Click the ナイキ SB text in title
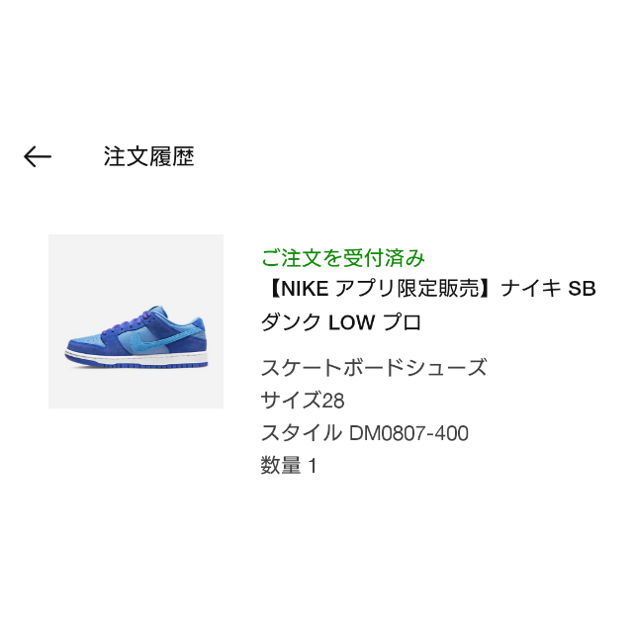Screen dimensions: 633x633 [549, 289]
